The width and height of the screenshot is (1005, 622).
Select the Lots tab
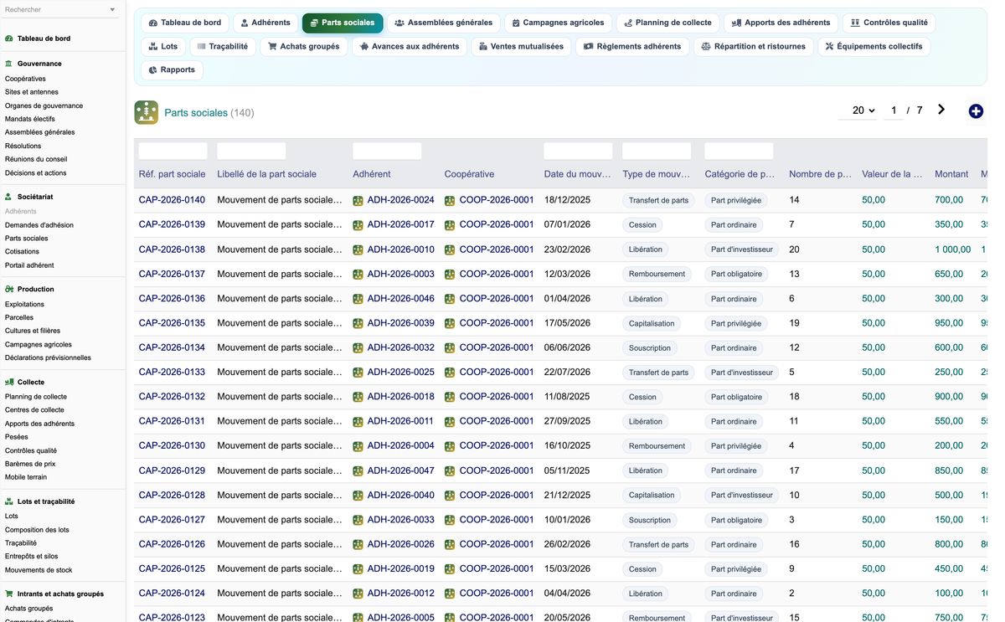pos(163,46)
